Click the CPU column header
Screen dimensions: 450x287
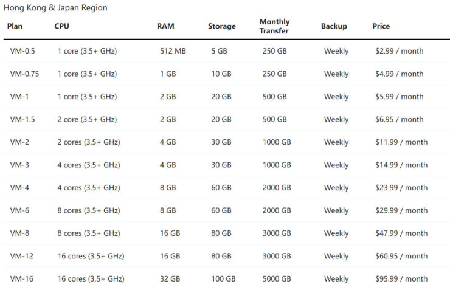[61, 26]
